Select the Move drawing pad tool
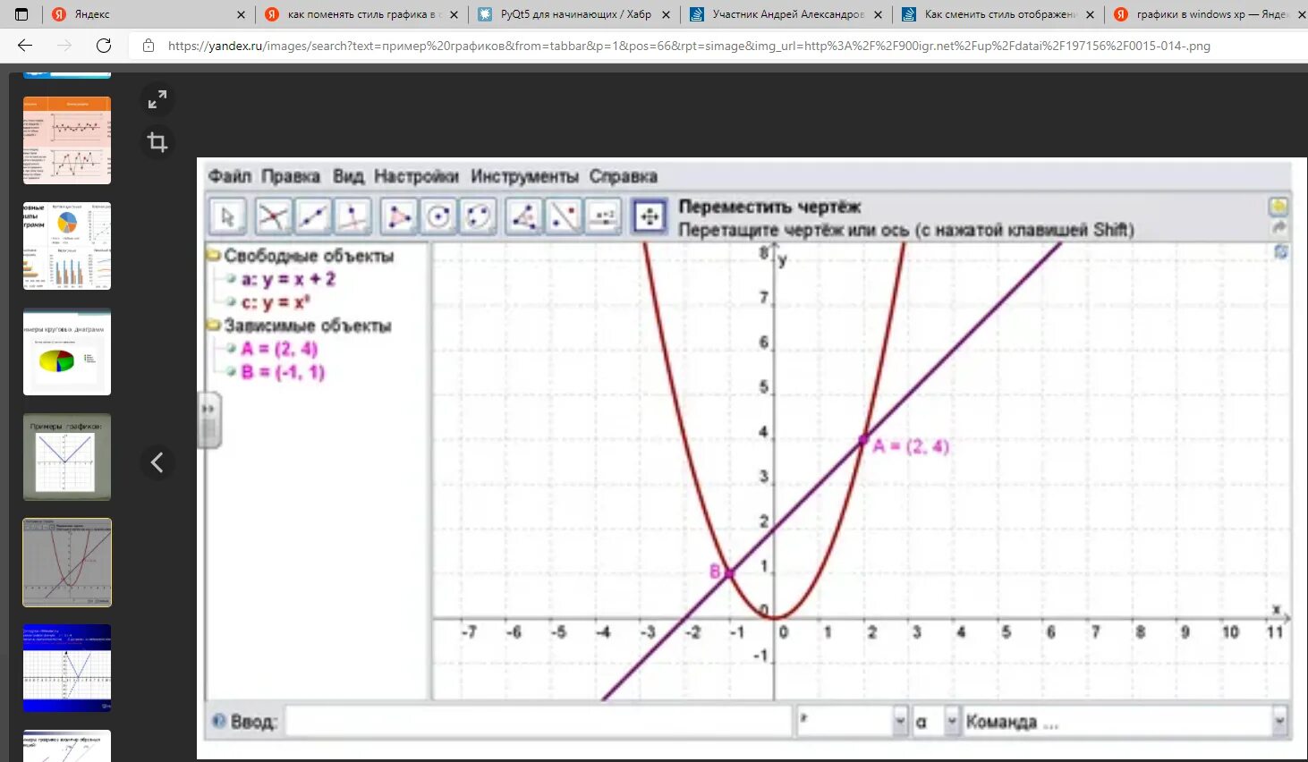This screenshot has height=762, width=1308. (650, 216)
